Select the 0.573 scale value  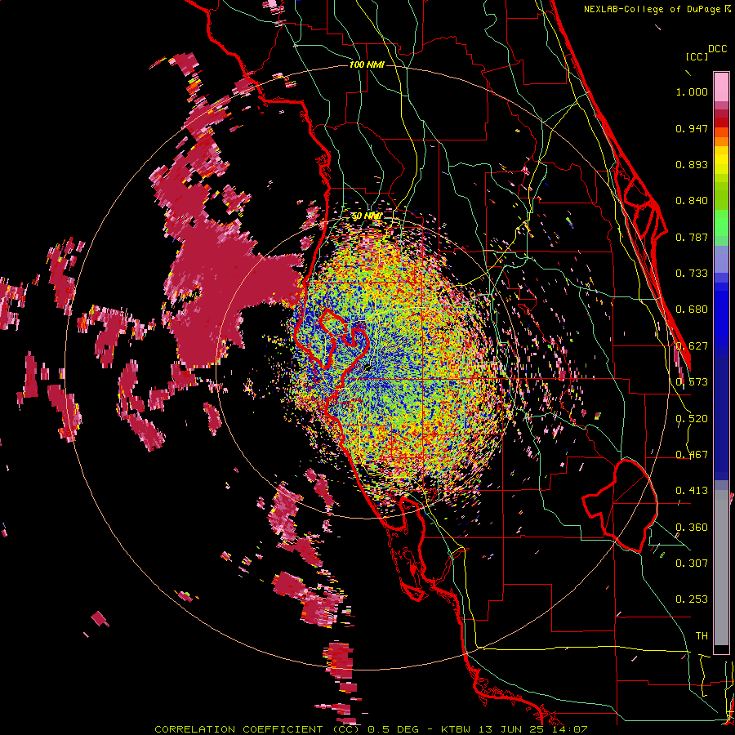point(692,382)
